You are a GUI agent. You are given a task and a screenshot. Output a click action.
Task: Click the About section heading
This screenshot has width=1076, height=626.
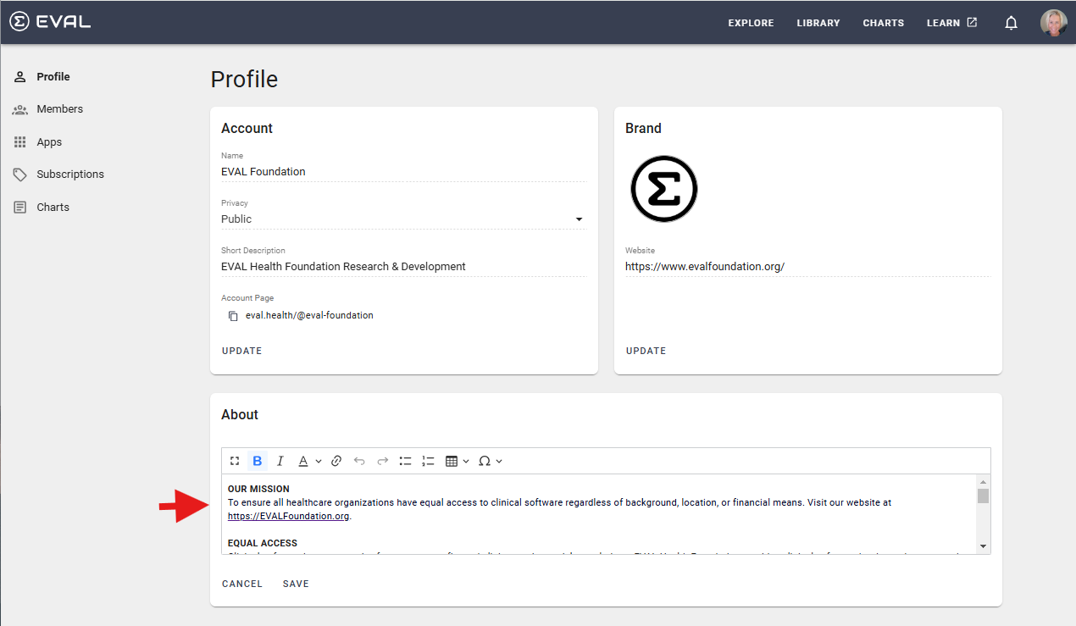click(240, 415)
